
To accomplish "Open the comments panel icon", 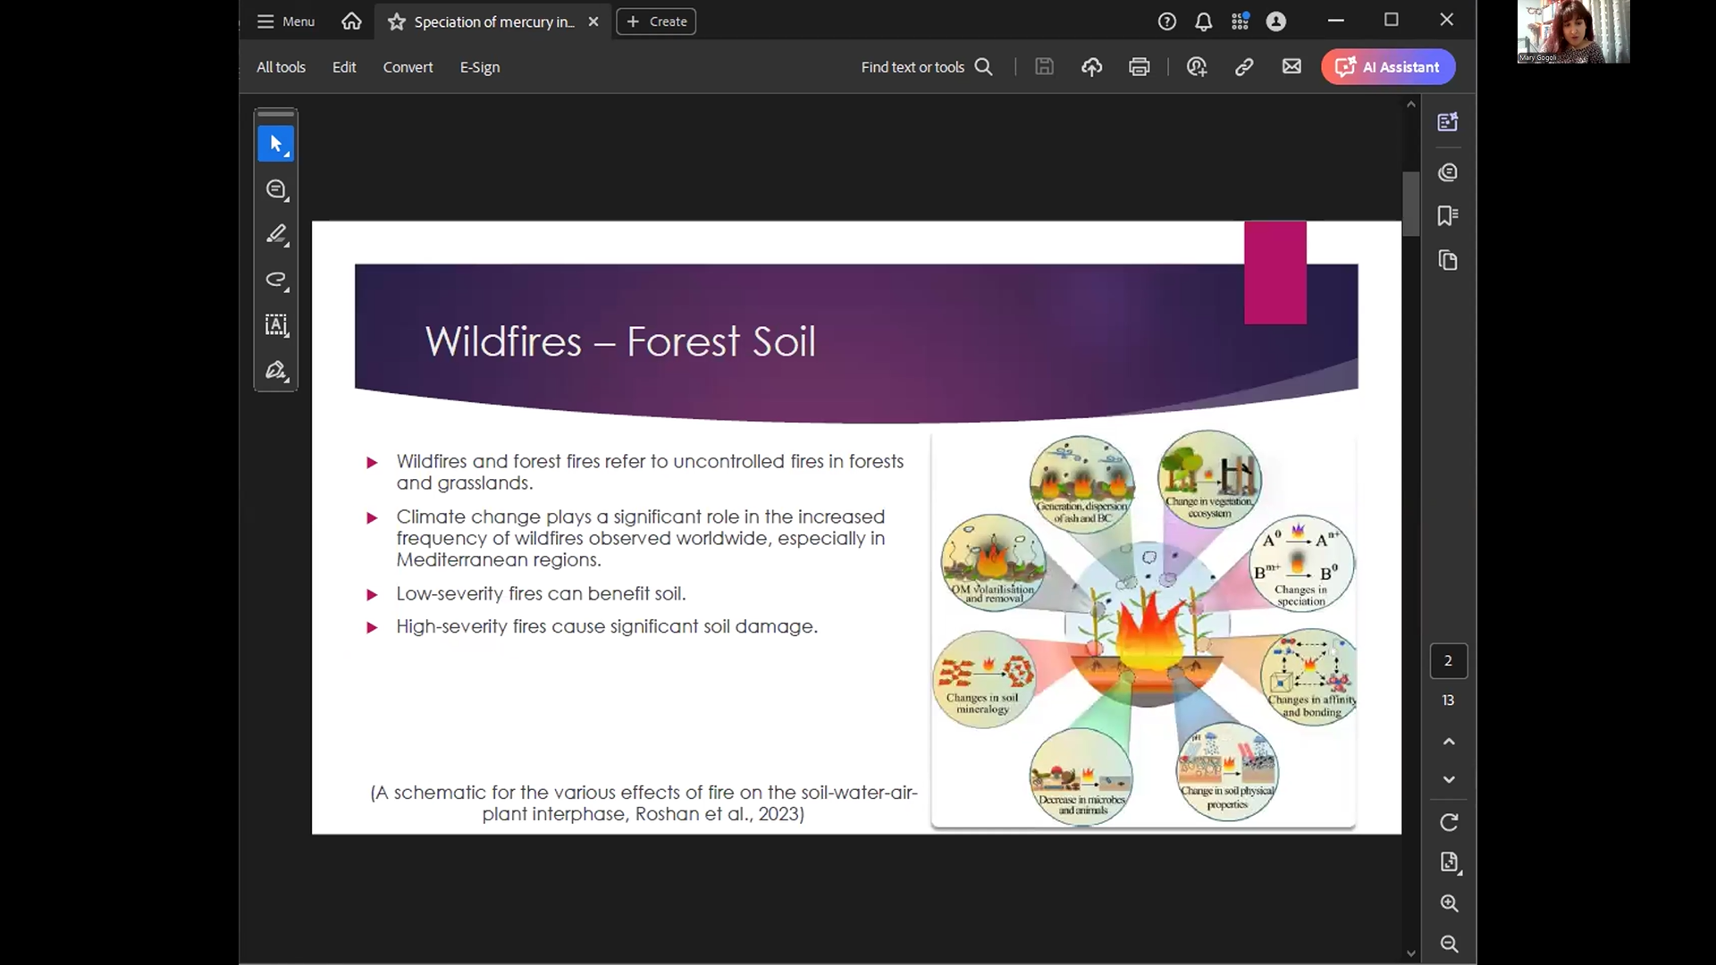I will [1448, 172].
